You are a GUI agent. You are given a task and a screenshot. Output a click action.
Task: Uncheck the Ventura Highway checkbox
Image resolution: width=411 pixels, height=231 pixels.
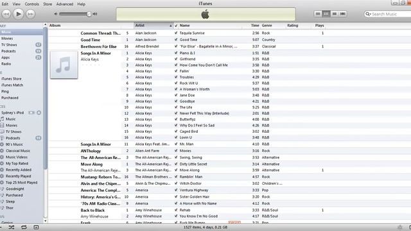176,190
